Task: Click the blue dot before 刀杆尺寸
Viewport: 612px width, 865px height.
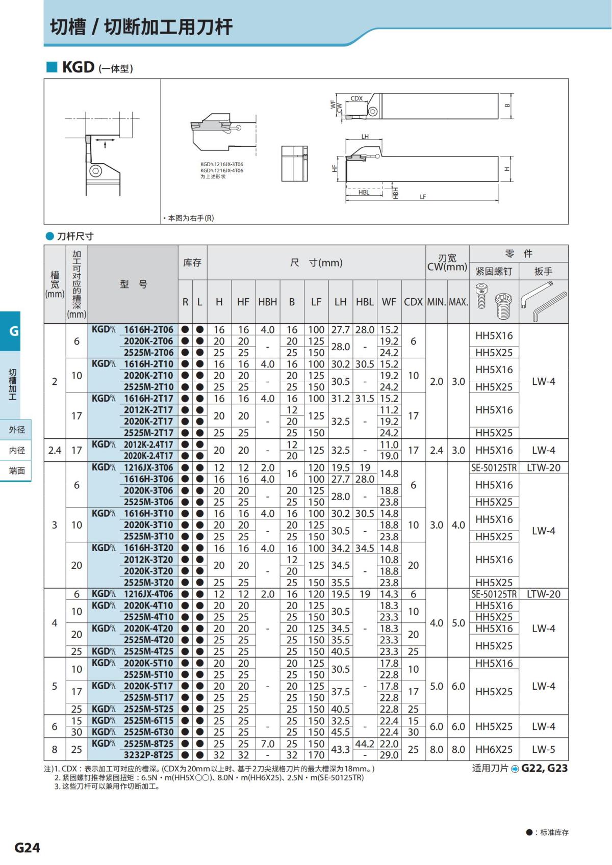Action: pyautogui.click(x=49, y=236)
